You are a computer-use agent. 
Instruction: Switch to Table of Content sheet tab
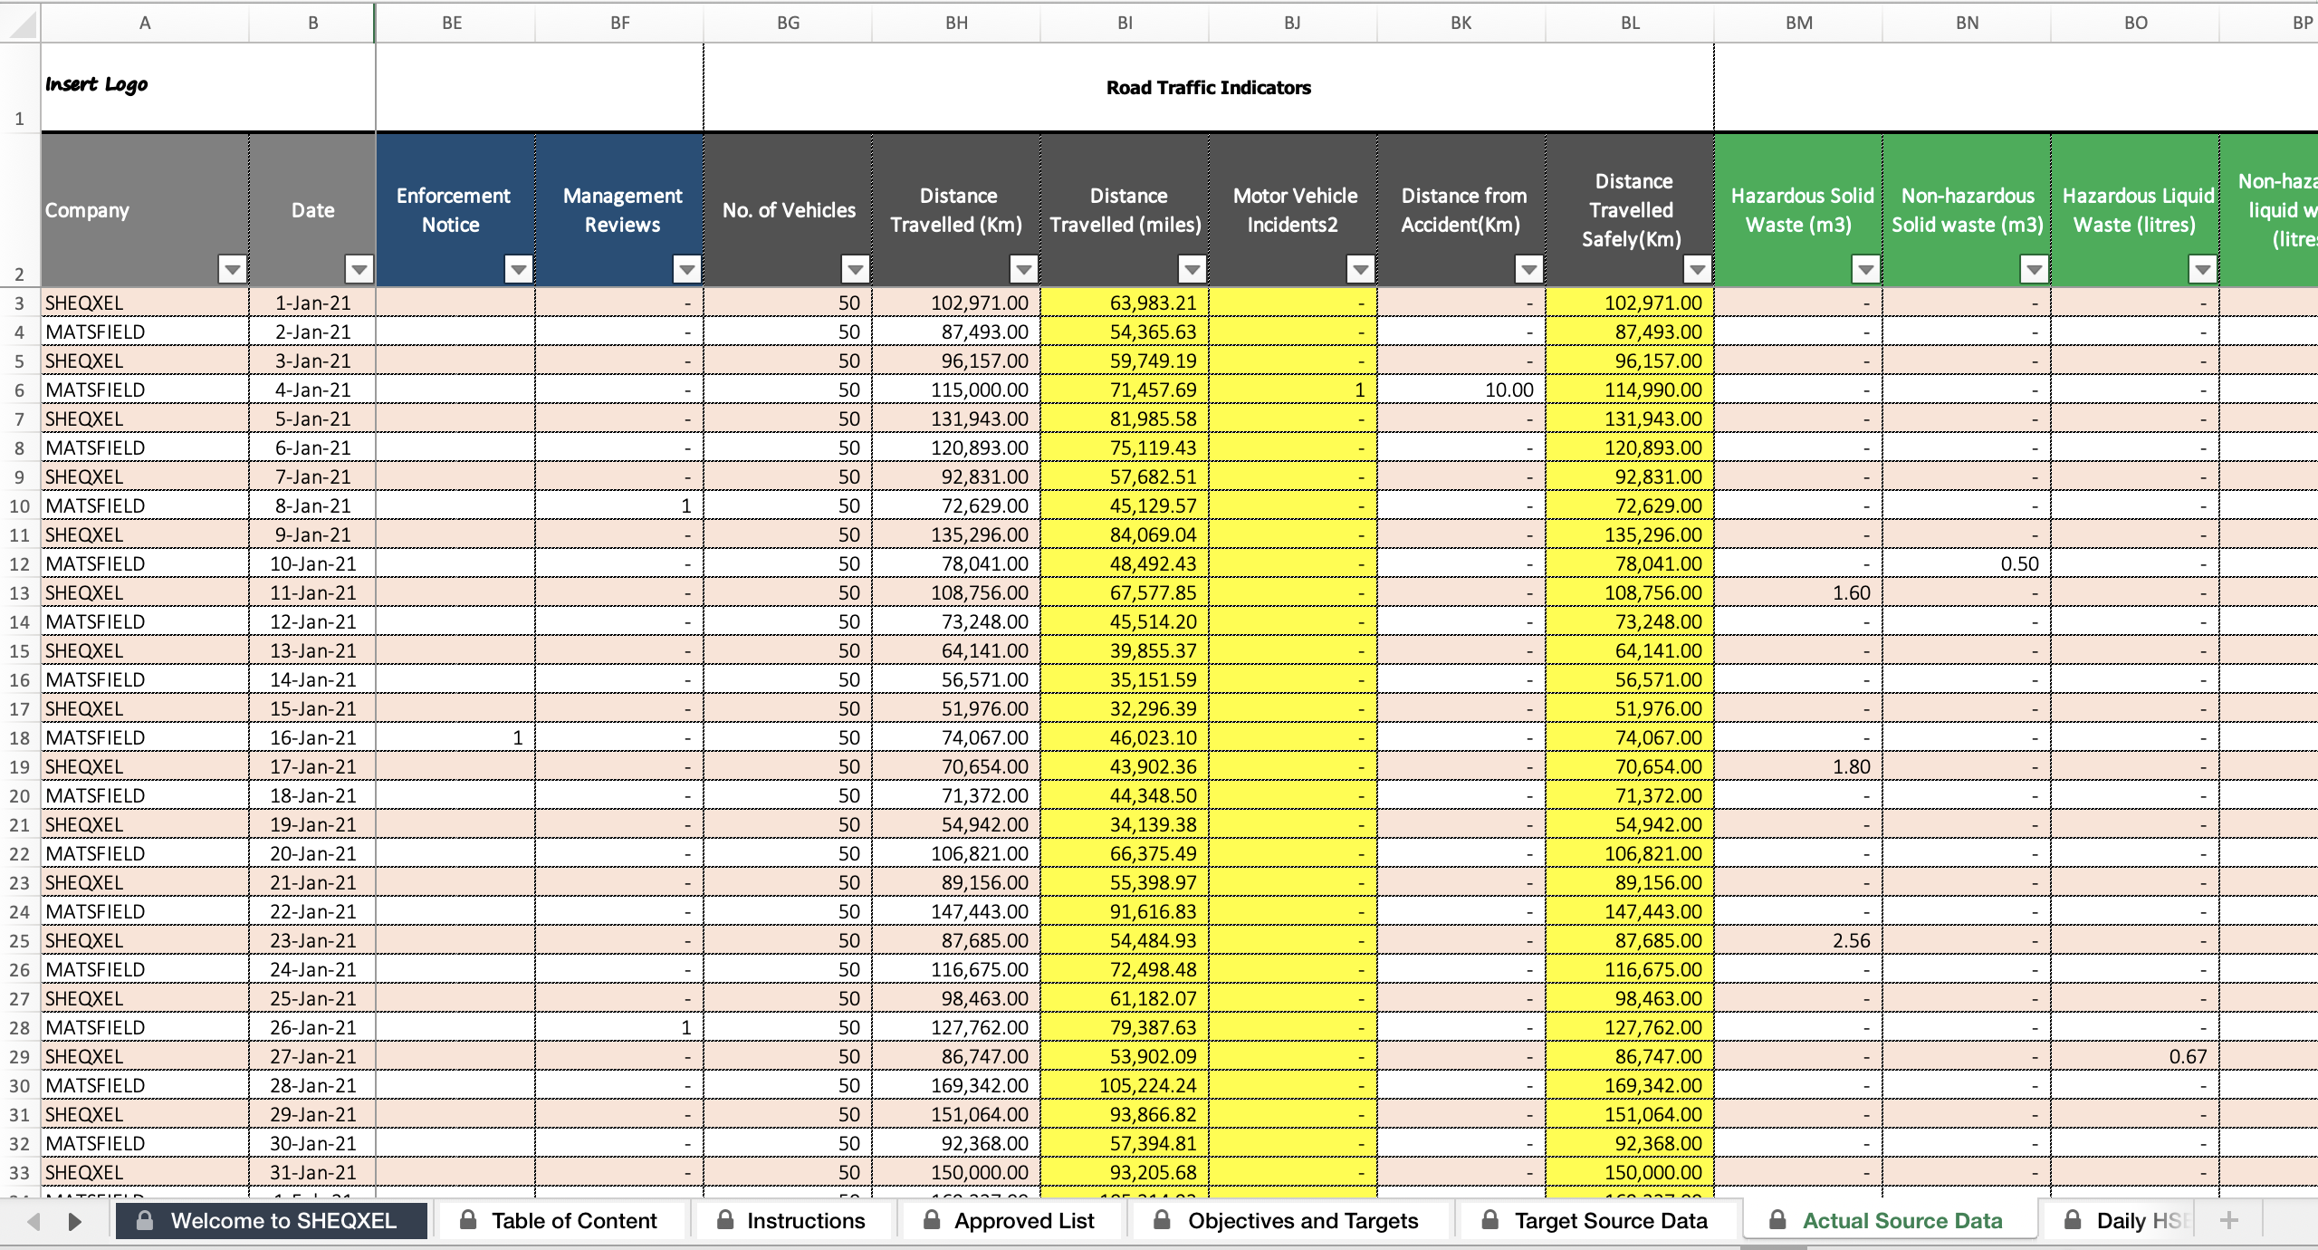[561, 1221]
